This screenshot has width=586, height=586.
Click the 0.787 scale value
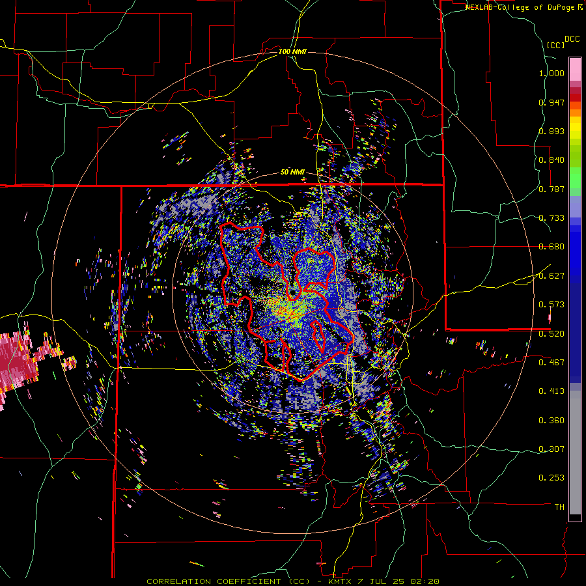(551, 189)
